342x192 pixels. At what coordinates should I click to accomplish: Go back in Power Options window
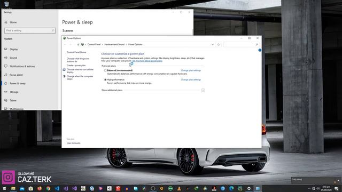pyautogui.click(x=65, y=44)
